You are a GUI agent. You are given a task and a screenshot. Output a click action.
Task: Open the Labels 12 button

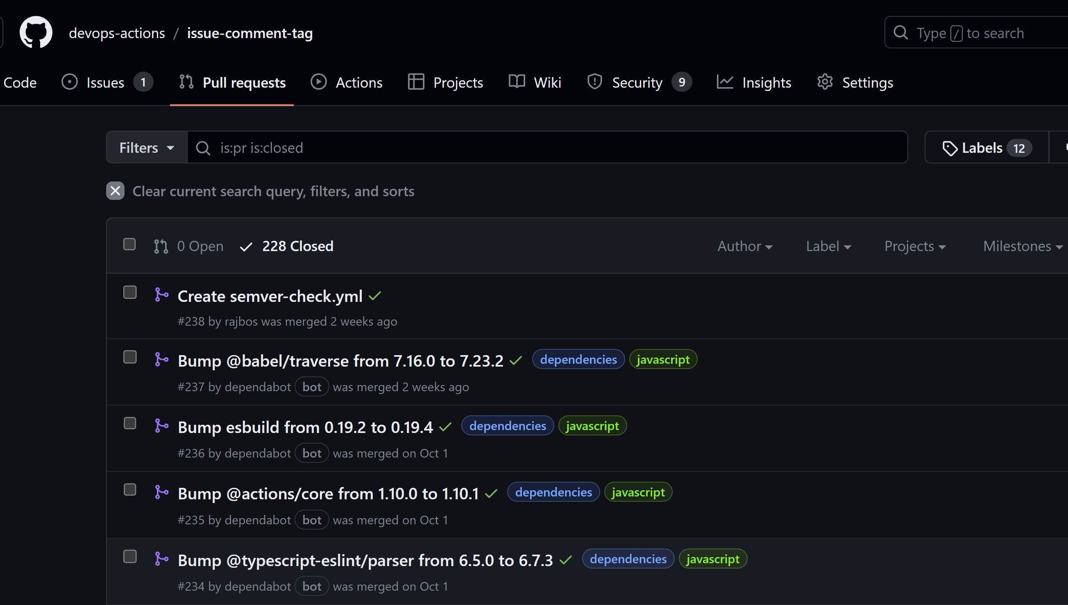987,147
